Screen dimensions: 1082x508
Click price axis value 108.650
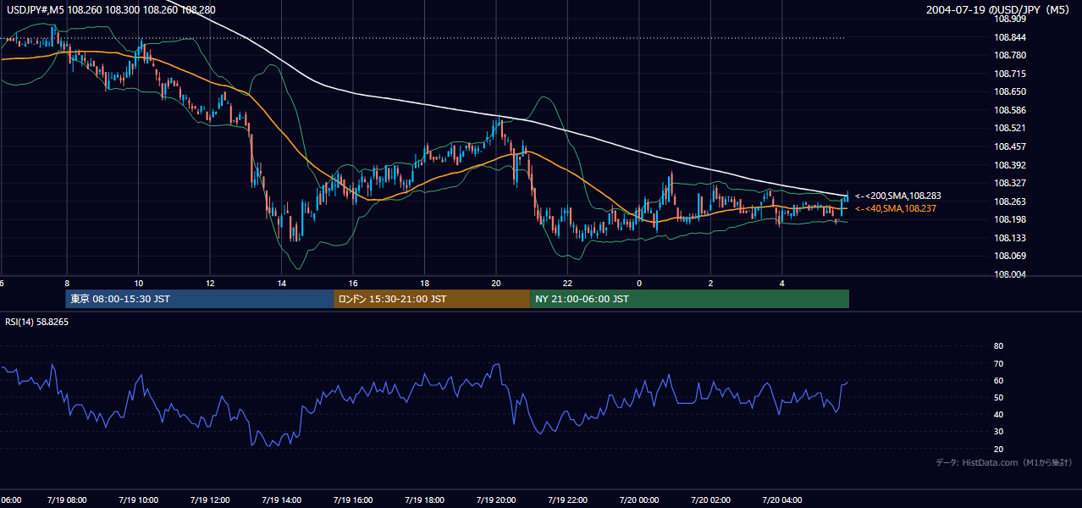(x=1009, y=91)
